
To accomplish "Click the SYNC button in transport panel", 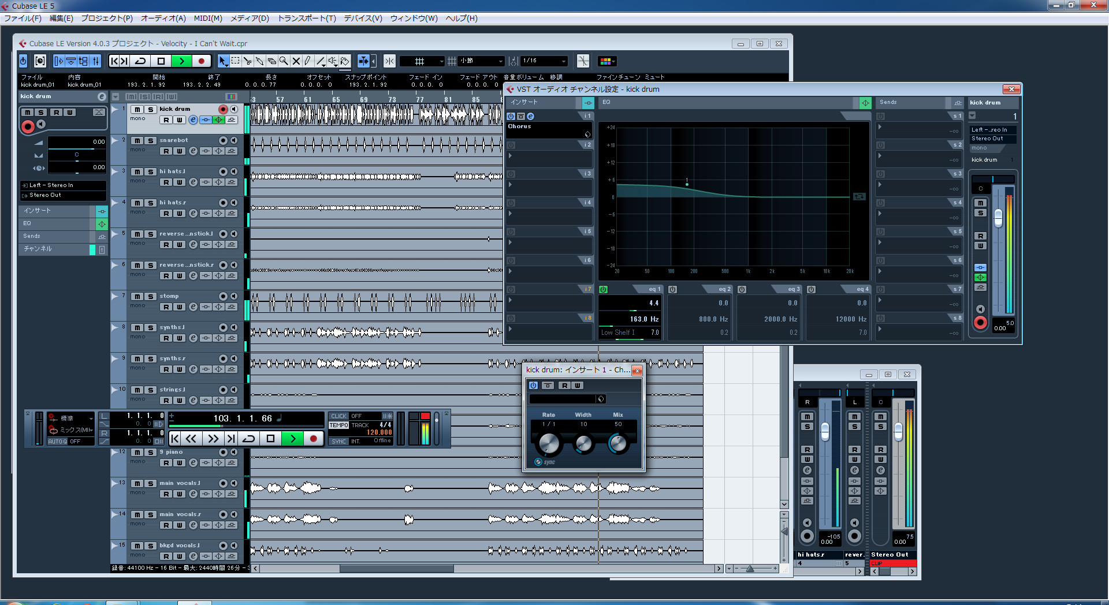I will [339, 441].
